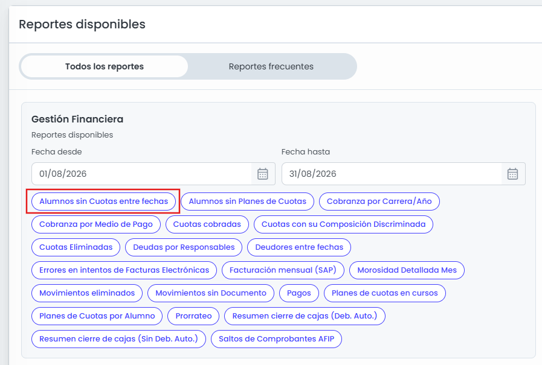Open Alumnos sin Planes de Cuotas report

[248, 202]
